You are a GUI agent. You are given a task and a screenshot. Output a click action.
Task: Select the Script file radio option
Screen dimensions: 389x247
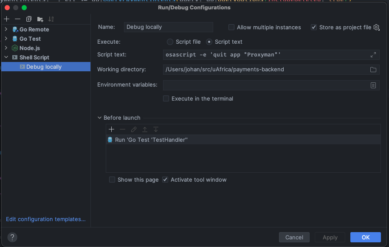170,42
